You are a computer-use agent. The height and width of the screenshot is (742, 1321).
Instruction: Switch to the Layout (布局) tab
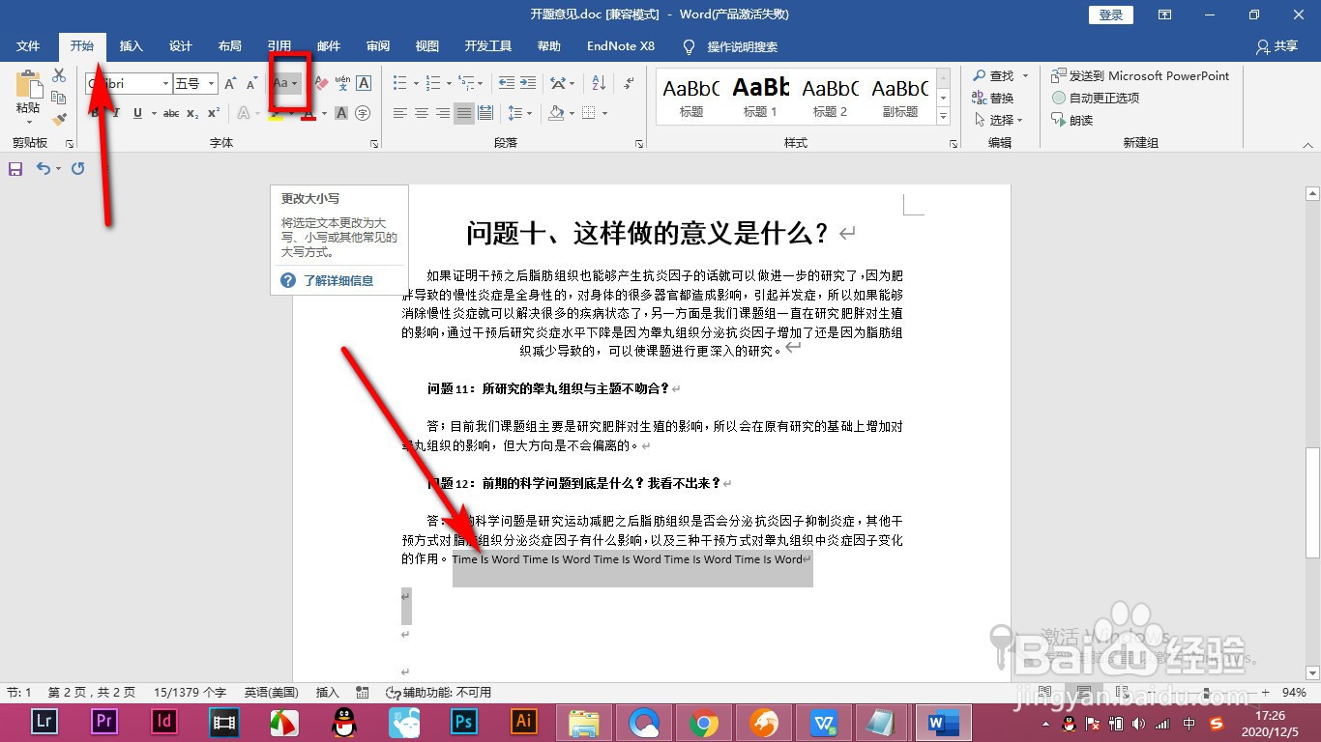pyautogui.click(x=230, y=46)
